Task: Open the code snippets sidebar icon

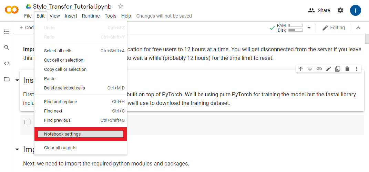Action: point(7,63)
